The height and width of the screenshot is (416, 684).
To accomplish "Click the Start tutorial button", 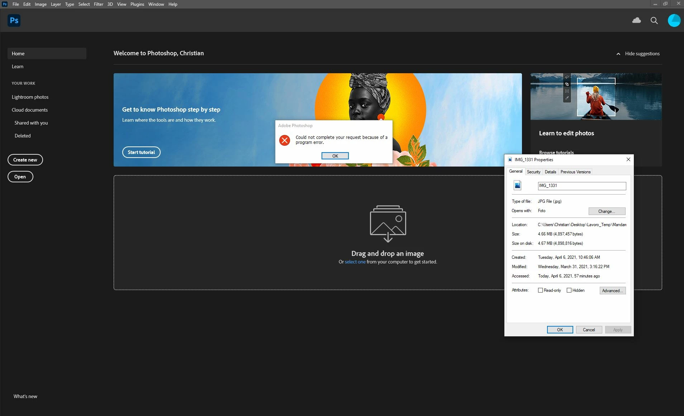I will pyautogui.click(x=141, y=152).
